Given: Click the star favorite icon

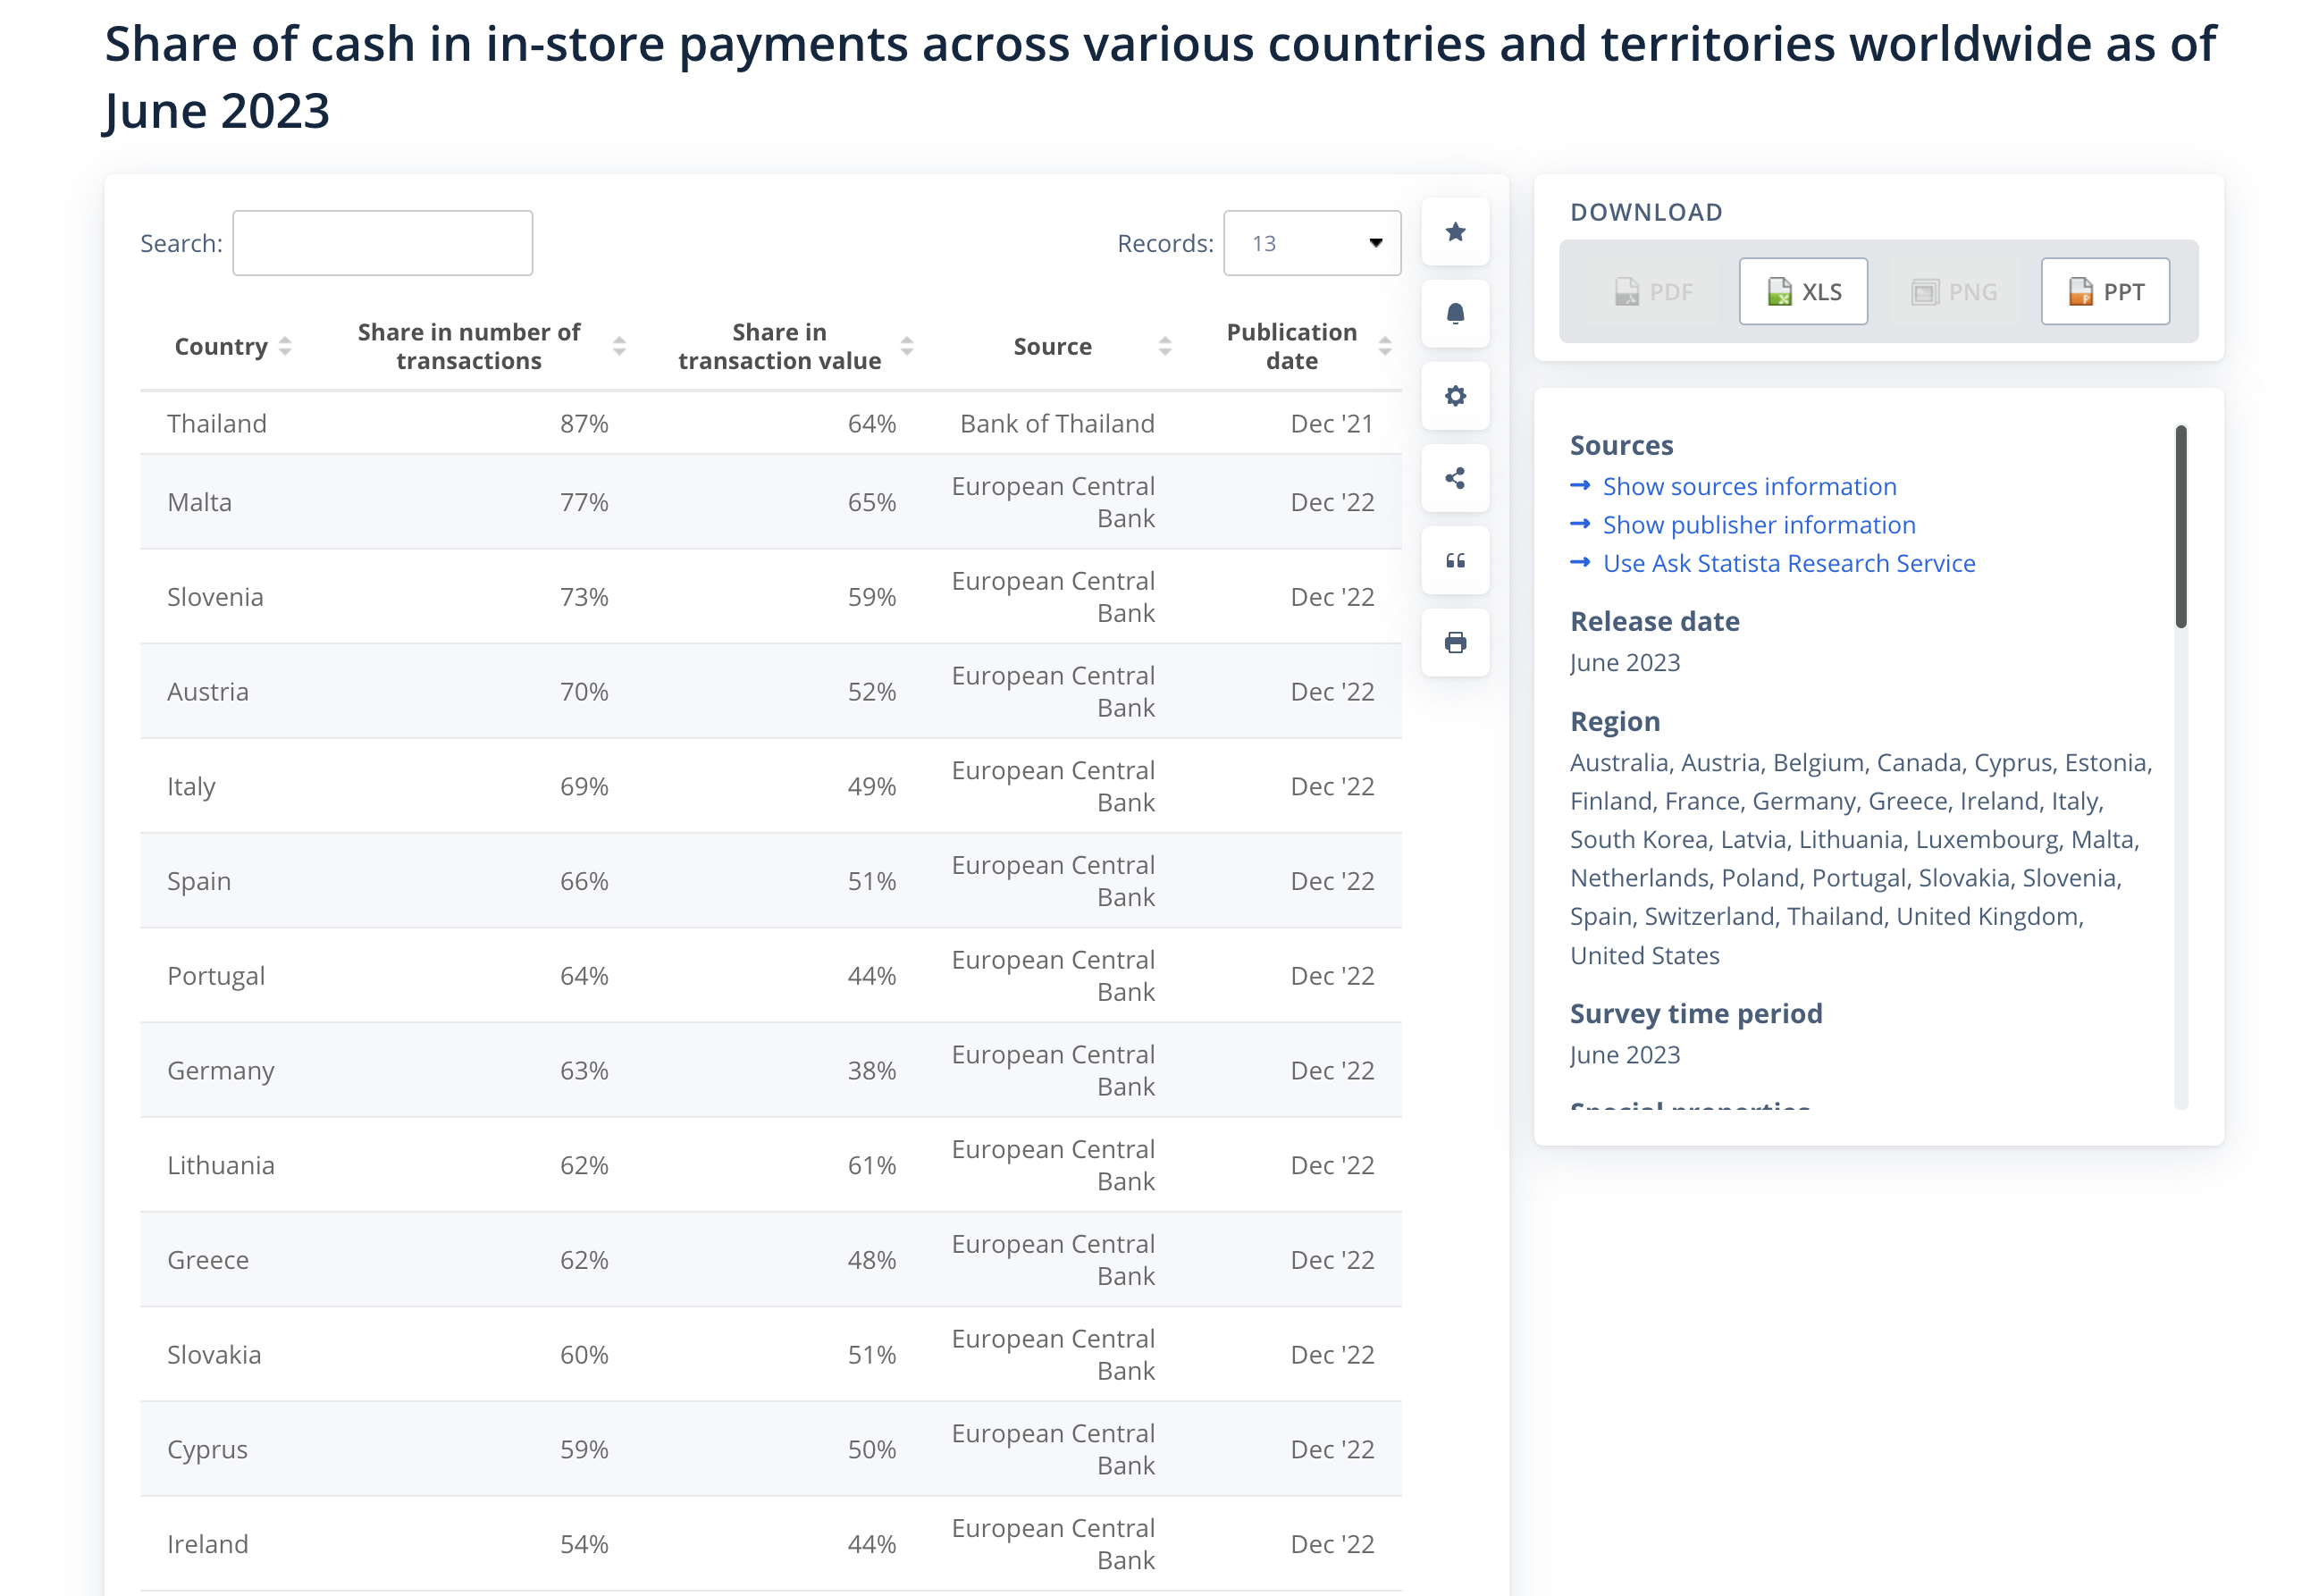Looking at the screenshot, I should coord(1455,232).
